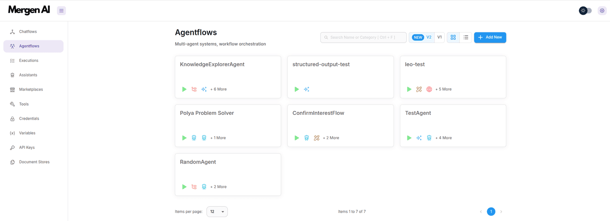Viewport: 610px width, 221px height.
Task: Click the green start icon on RandomAgent
Action: point(184,187)
